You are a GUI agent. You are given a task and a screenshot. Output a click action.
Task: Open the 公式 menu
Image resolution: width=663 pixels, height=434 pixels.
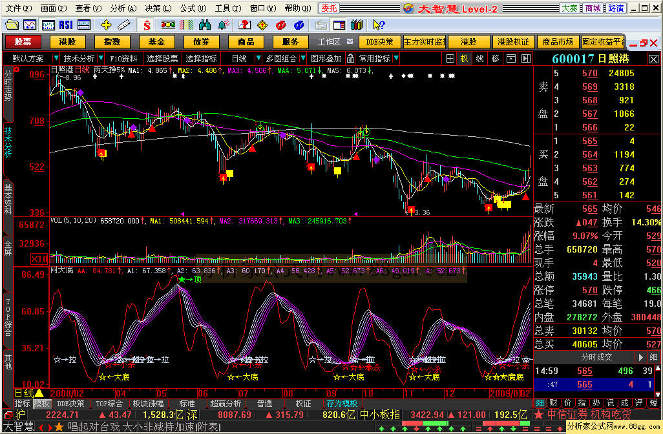[x=193, y=8]
